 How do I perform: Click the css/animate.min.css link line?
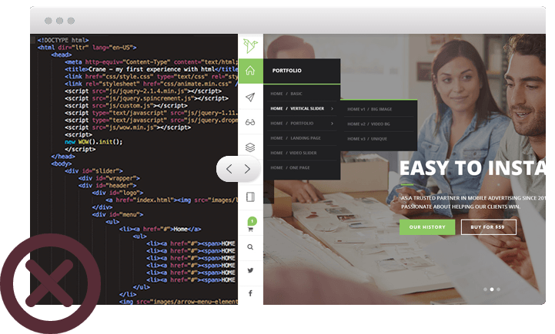pos(151,84)
